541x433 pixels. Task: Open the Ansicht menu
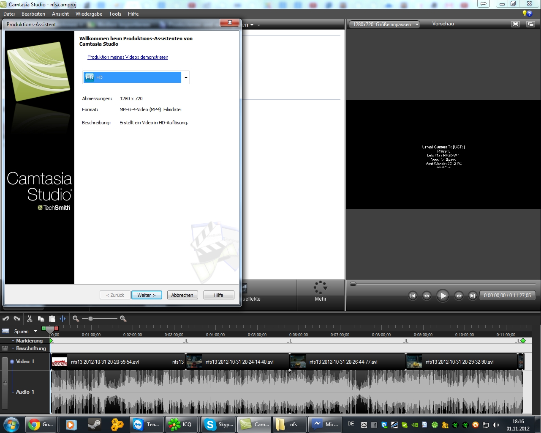tap(60, 14)
